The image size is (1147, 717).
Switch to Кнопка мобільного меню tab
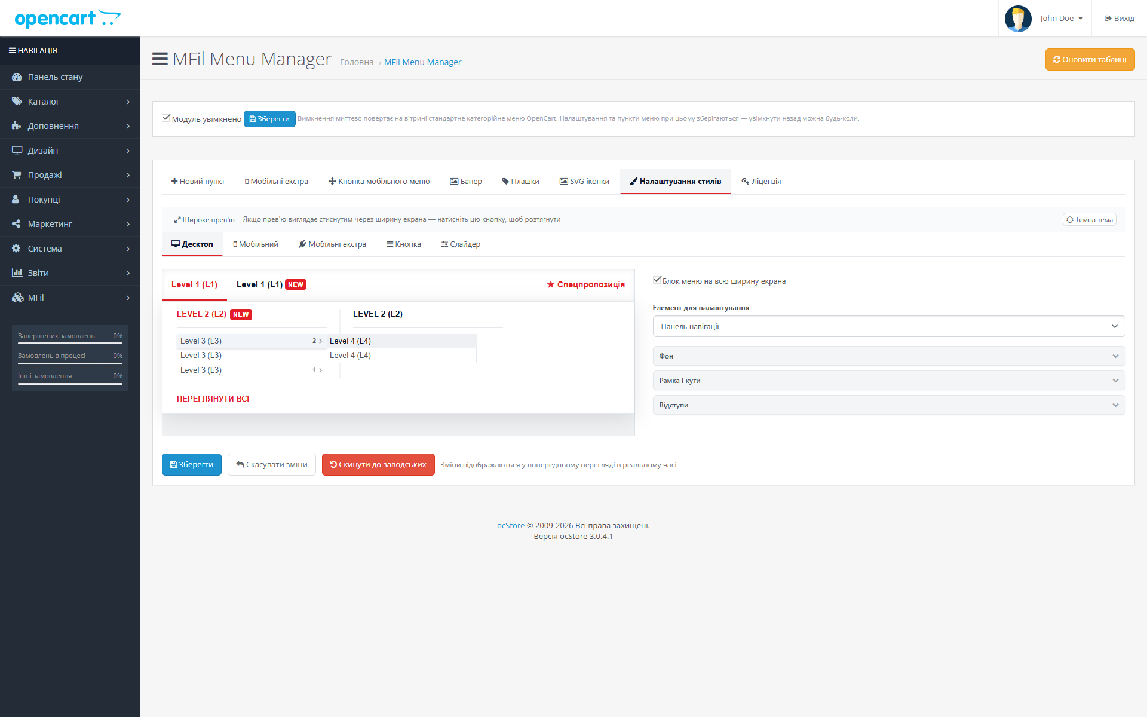pos(379,182)
